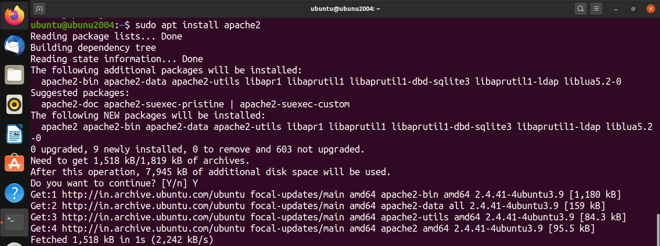The height and width of the screenshot is (246, 660).
Task: Click the Fetched 1,518 kB output line
Action: point(122,239)
